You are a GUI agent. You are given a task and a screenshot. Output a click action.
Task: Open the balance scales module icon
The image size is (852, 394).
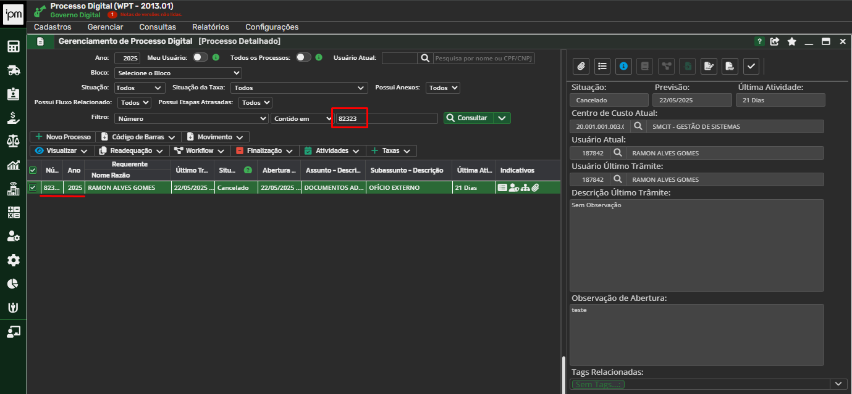pos(14,141)
